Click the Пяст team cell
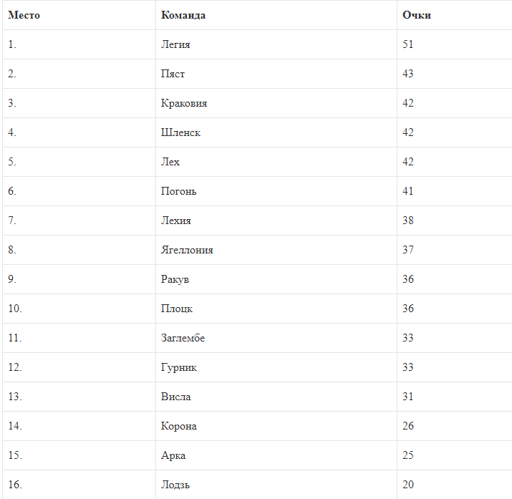 (x=173, y=74)
